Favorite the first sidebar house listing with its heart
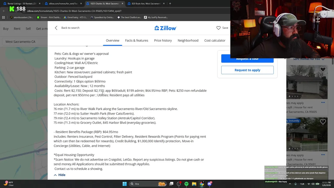Screen dimensions: 334x188 (323, 69)
